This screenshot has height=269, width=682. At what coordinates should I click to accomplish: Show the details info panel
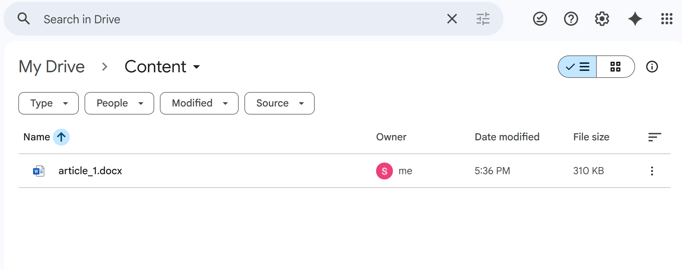[652, 67]
